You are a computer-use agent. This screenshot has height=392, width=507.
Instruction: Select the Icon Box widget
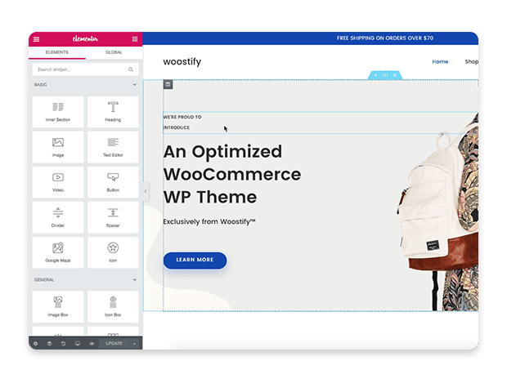[x=113, y=307]
